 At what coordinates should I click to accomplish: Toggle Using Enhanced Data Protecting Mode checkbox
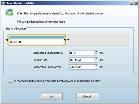19,22
